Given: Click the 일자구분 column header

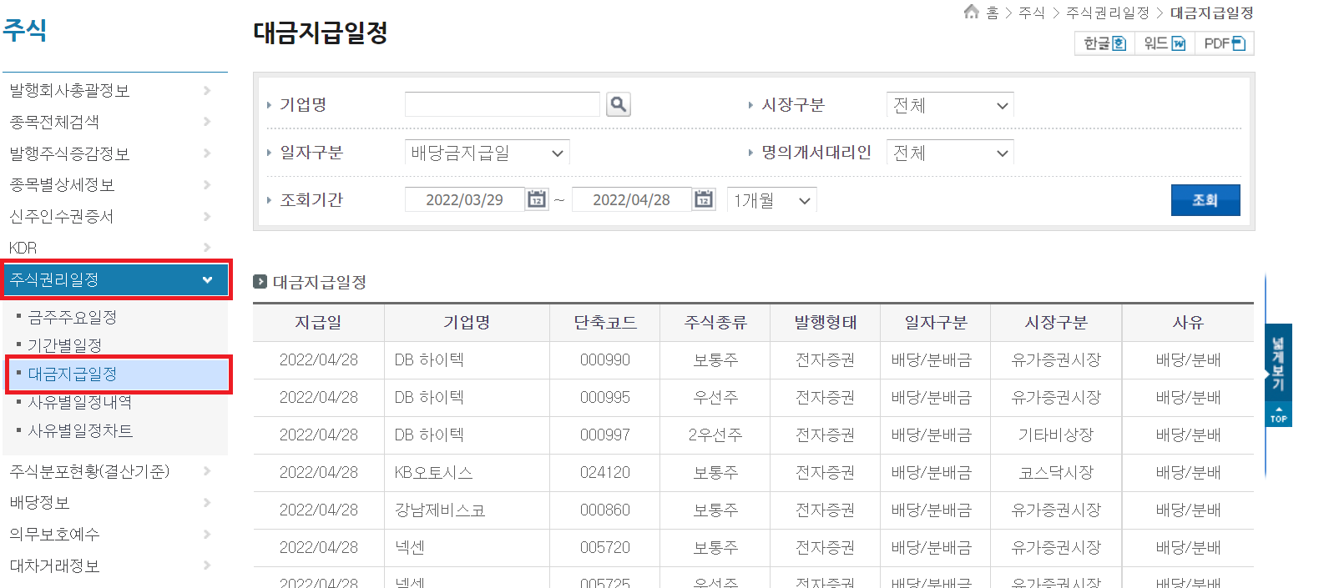Looking at the screenshot, I should [936, 323].
